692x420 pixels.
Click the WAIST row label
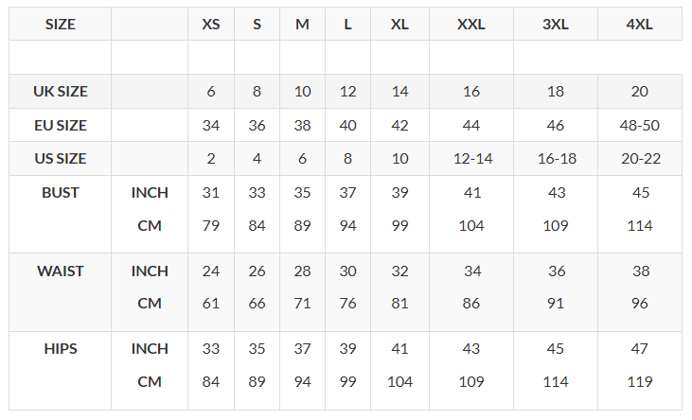pos(61,271)
